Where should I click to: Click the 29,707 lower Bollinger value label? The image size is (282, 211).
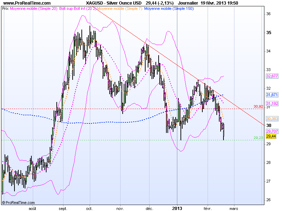click(x=272, y=131)
